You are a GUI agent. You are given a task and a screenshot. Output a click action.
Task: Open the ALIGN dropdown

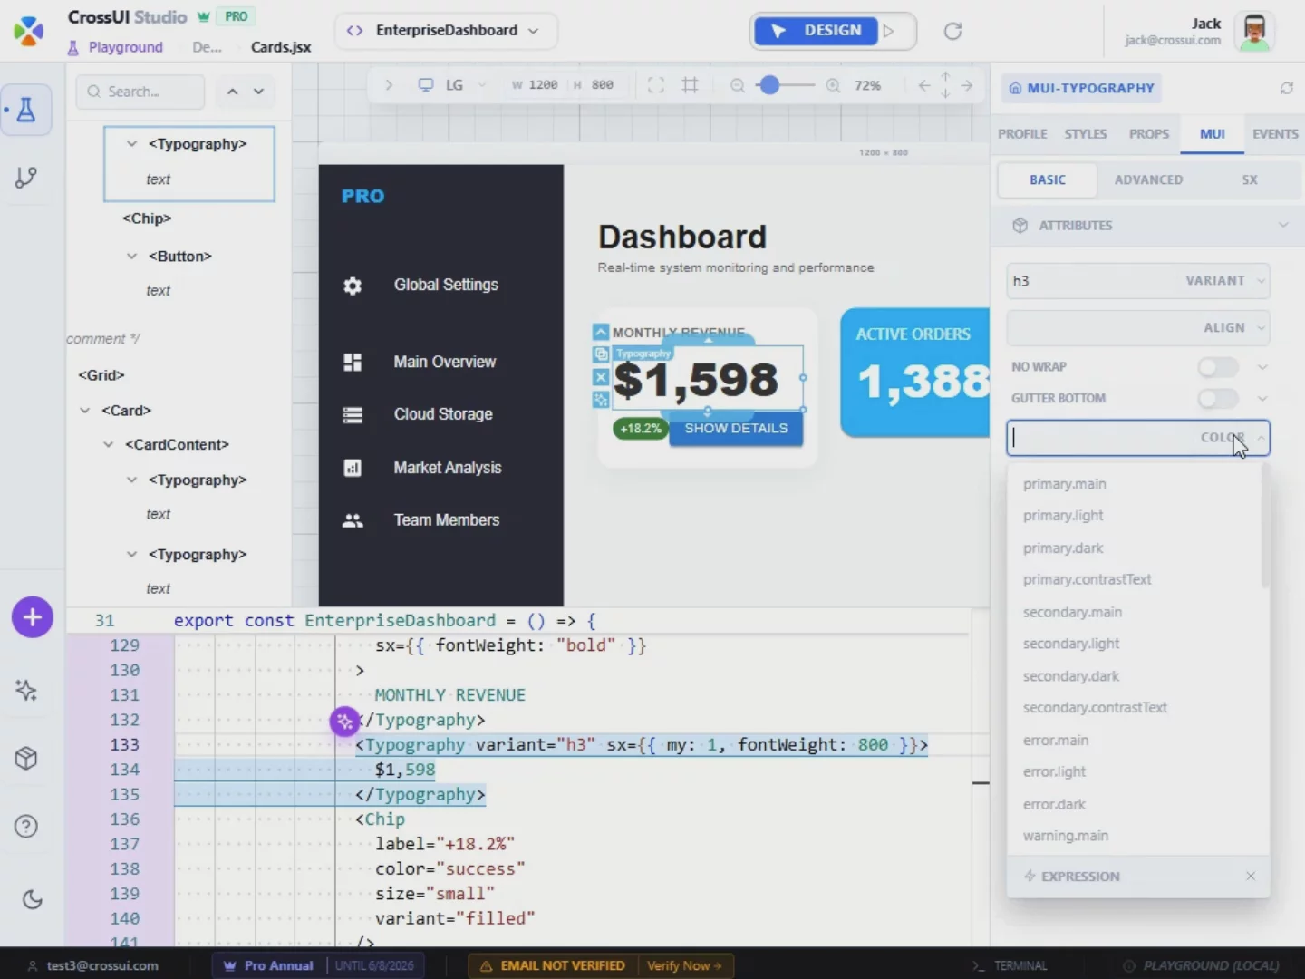coord(1137,327)
